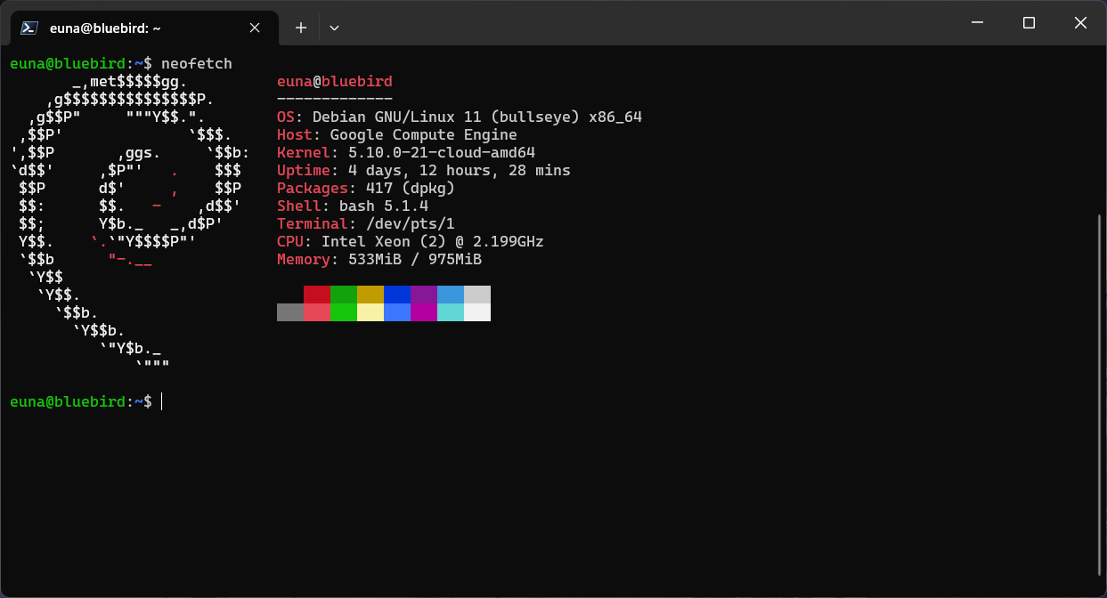The width and height of the screenshot is (1107, 598).
Task: Expand the new tab profile dropdown
Action: [x=334, y=28]
